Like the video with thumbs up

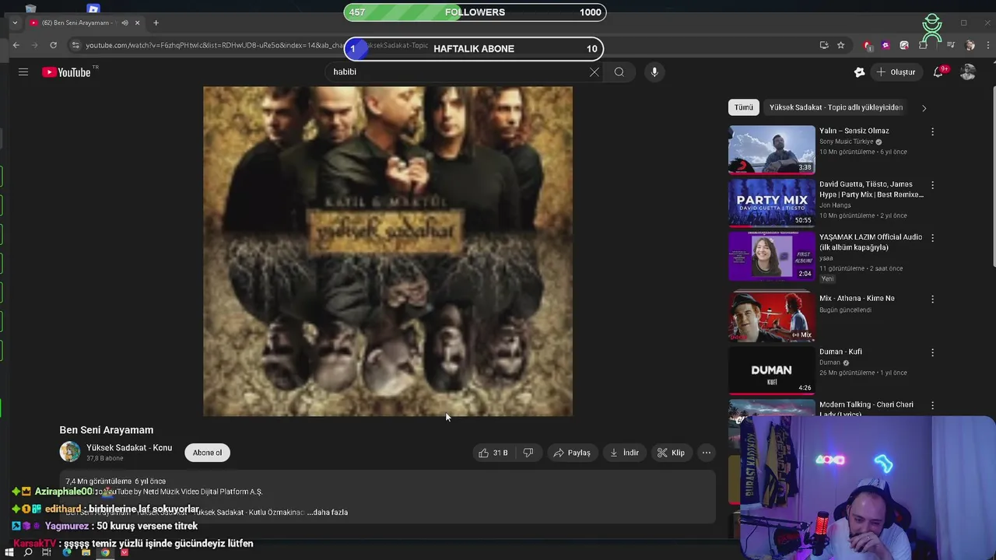(x=493, y=453)
